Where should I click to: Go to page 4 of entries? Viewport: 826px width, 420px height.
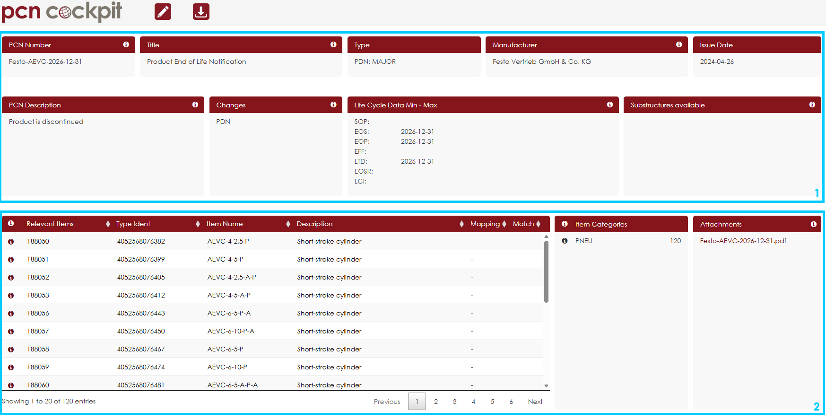click(x=473, y=402)
